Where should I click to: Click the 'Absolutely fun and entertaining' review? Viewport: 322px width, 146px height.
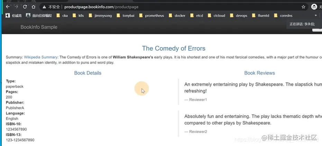tap(253, 119)
